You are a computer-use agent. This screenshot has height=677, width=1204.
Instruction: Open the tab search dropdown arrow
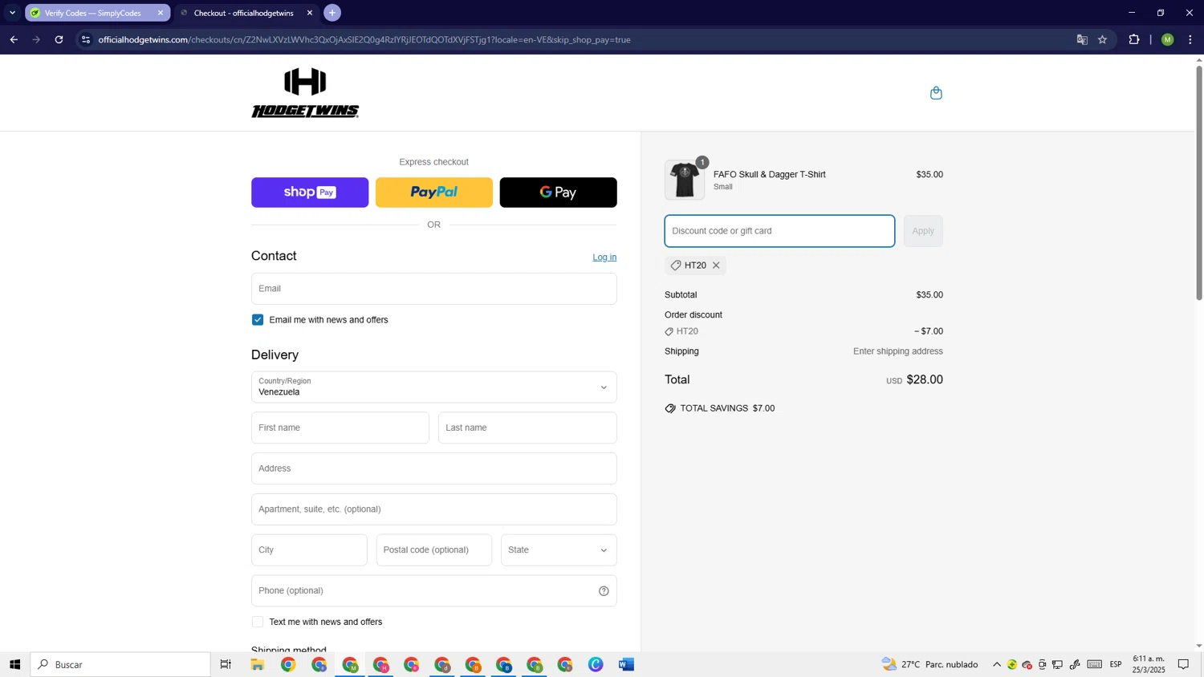(12, 13)
